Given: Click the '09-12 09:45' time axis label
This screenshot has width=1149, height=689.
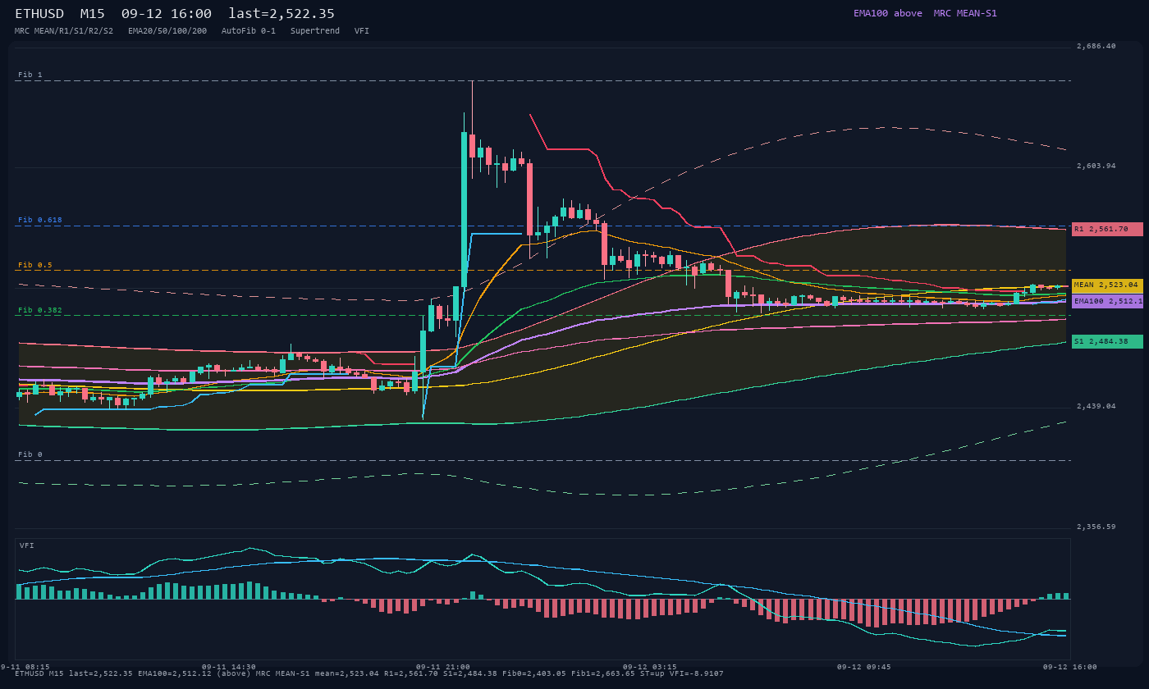Looking at the screenshot, I should (863, 667).
